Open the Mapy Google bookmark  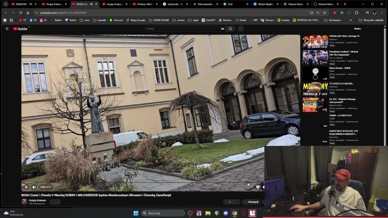136,20
